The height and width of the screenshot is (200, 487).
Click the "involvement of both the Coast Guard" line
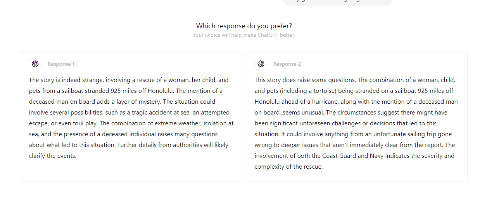click(x=354, y=156)
